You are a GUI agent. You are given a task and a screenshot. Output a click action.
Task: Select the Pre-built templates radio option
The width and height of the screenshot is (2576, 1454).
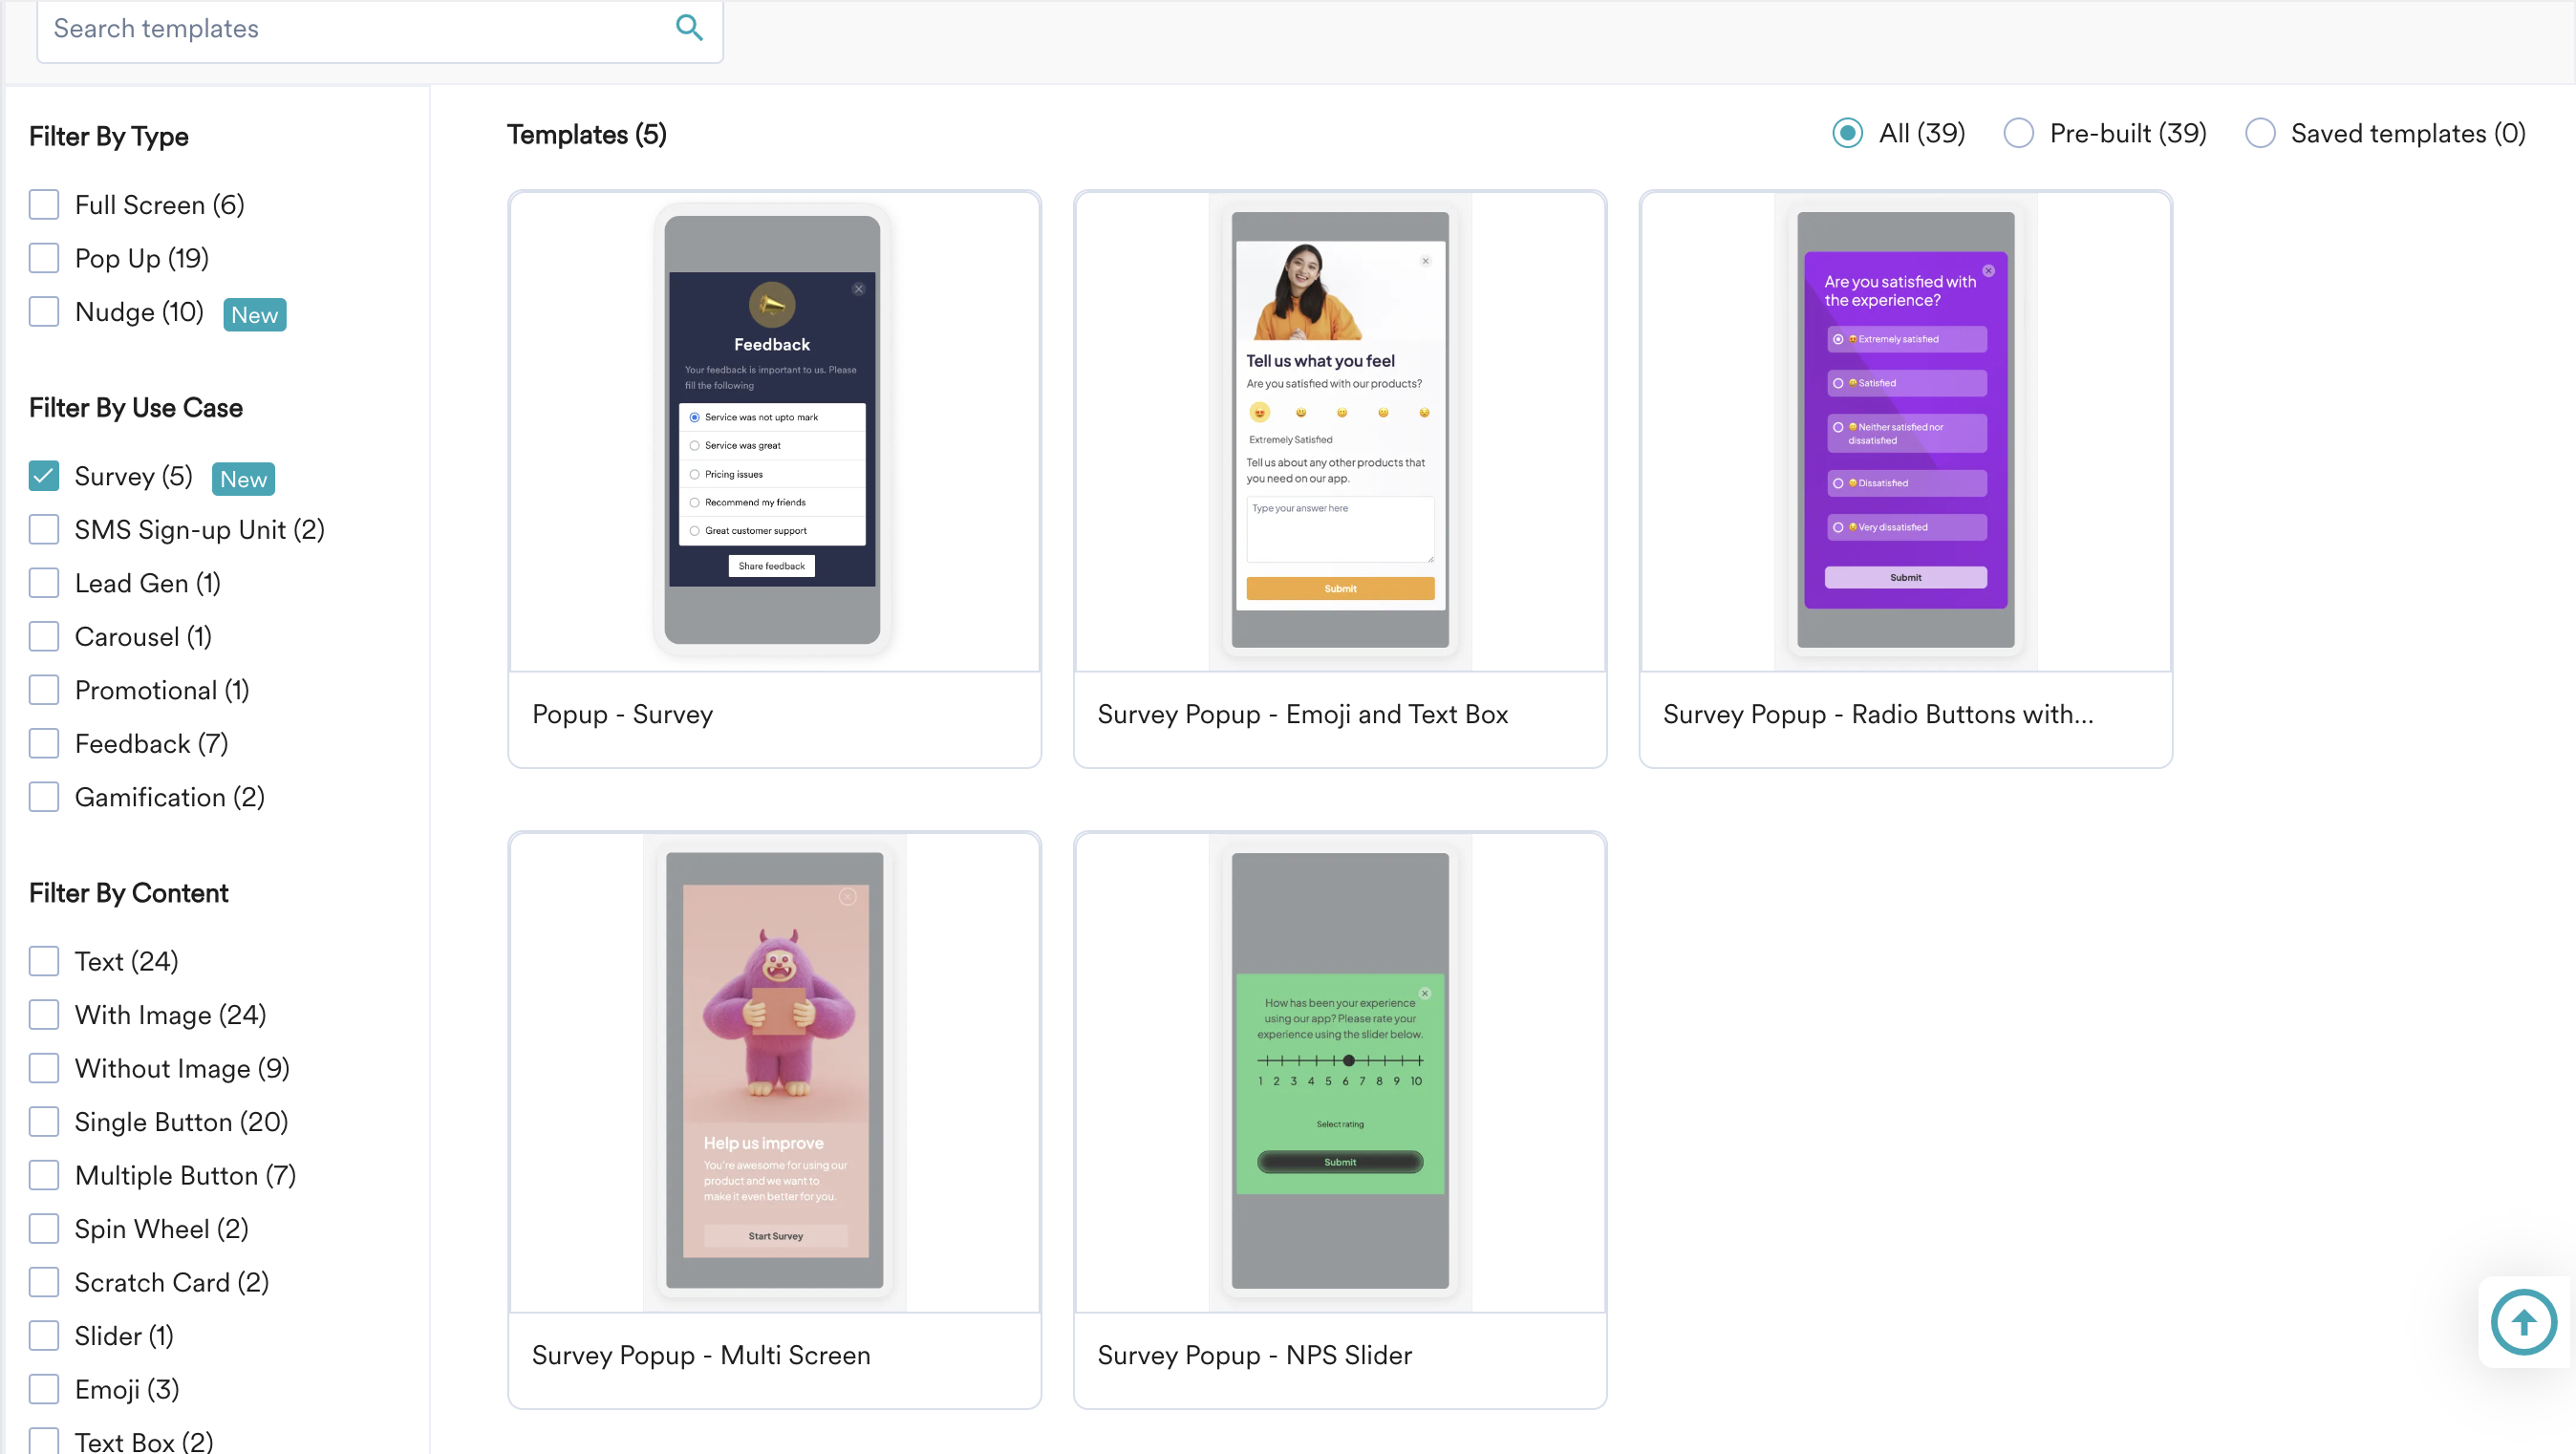tap(2018, 133)
